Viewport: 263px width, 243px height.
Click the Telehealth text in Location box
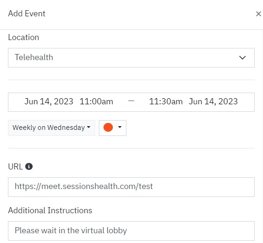point(34,57)
